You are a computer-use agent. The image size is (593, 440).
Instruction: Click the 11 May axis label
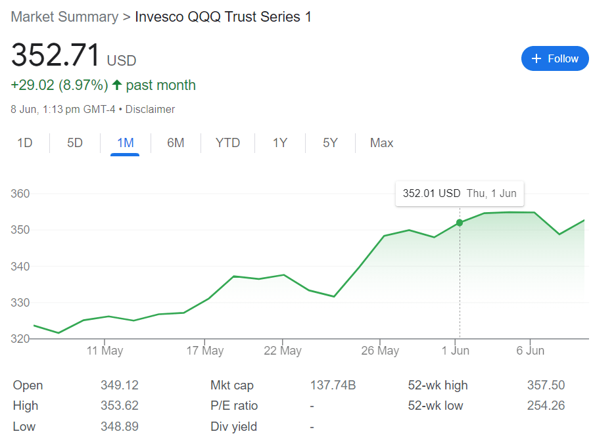[x=105, y=351]
